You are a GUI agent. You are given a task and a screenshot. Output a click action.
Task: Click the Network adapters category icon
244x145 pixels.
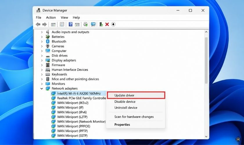(48, 88)
